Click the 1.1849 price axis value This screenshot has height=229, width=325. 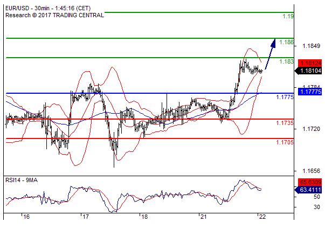[x=312, y=46]
